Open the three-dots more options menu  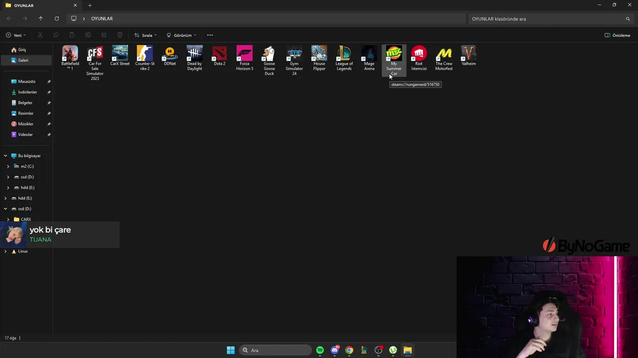tap(210, 35)
